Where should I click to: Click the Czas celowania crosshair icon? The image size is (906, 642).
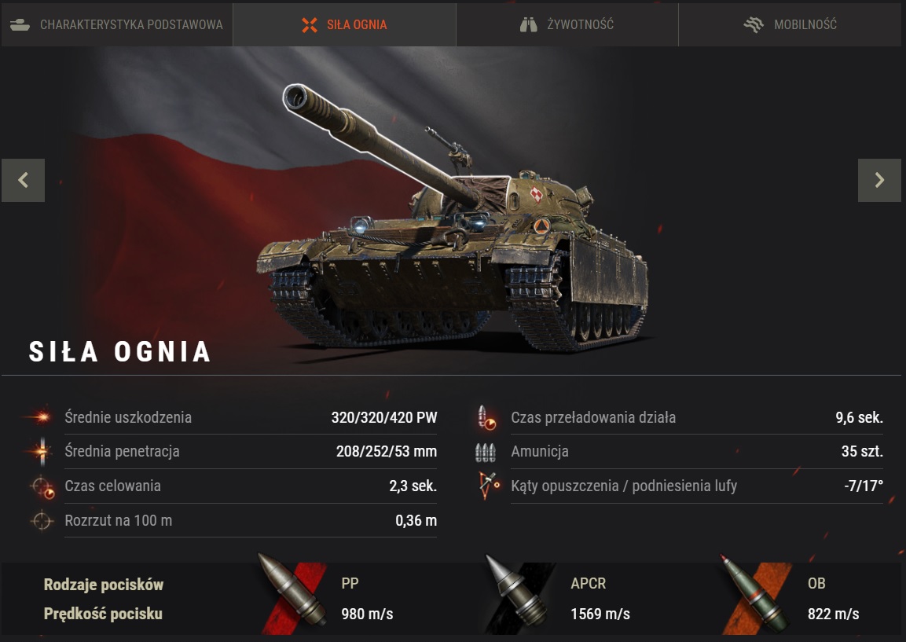[42, 486]
